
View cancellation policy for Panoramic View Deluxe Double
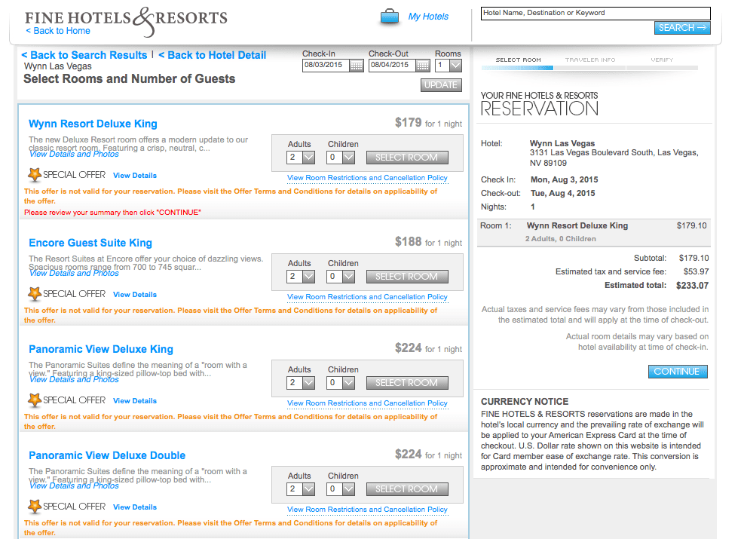(367, 510)
